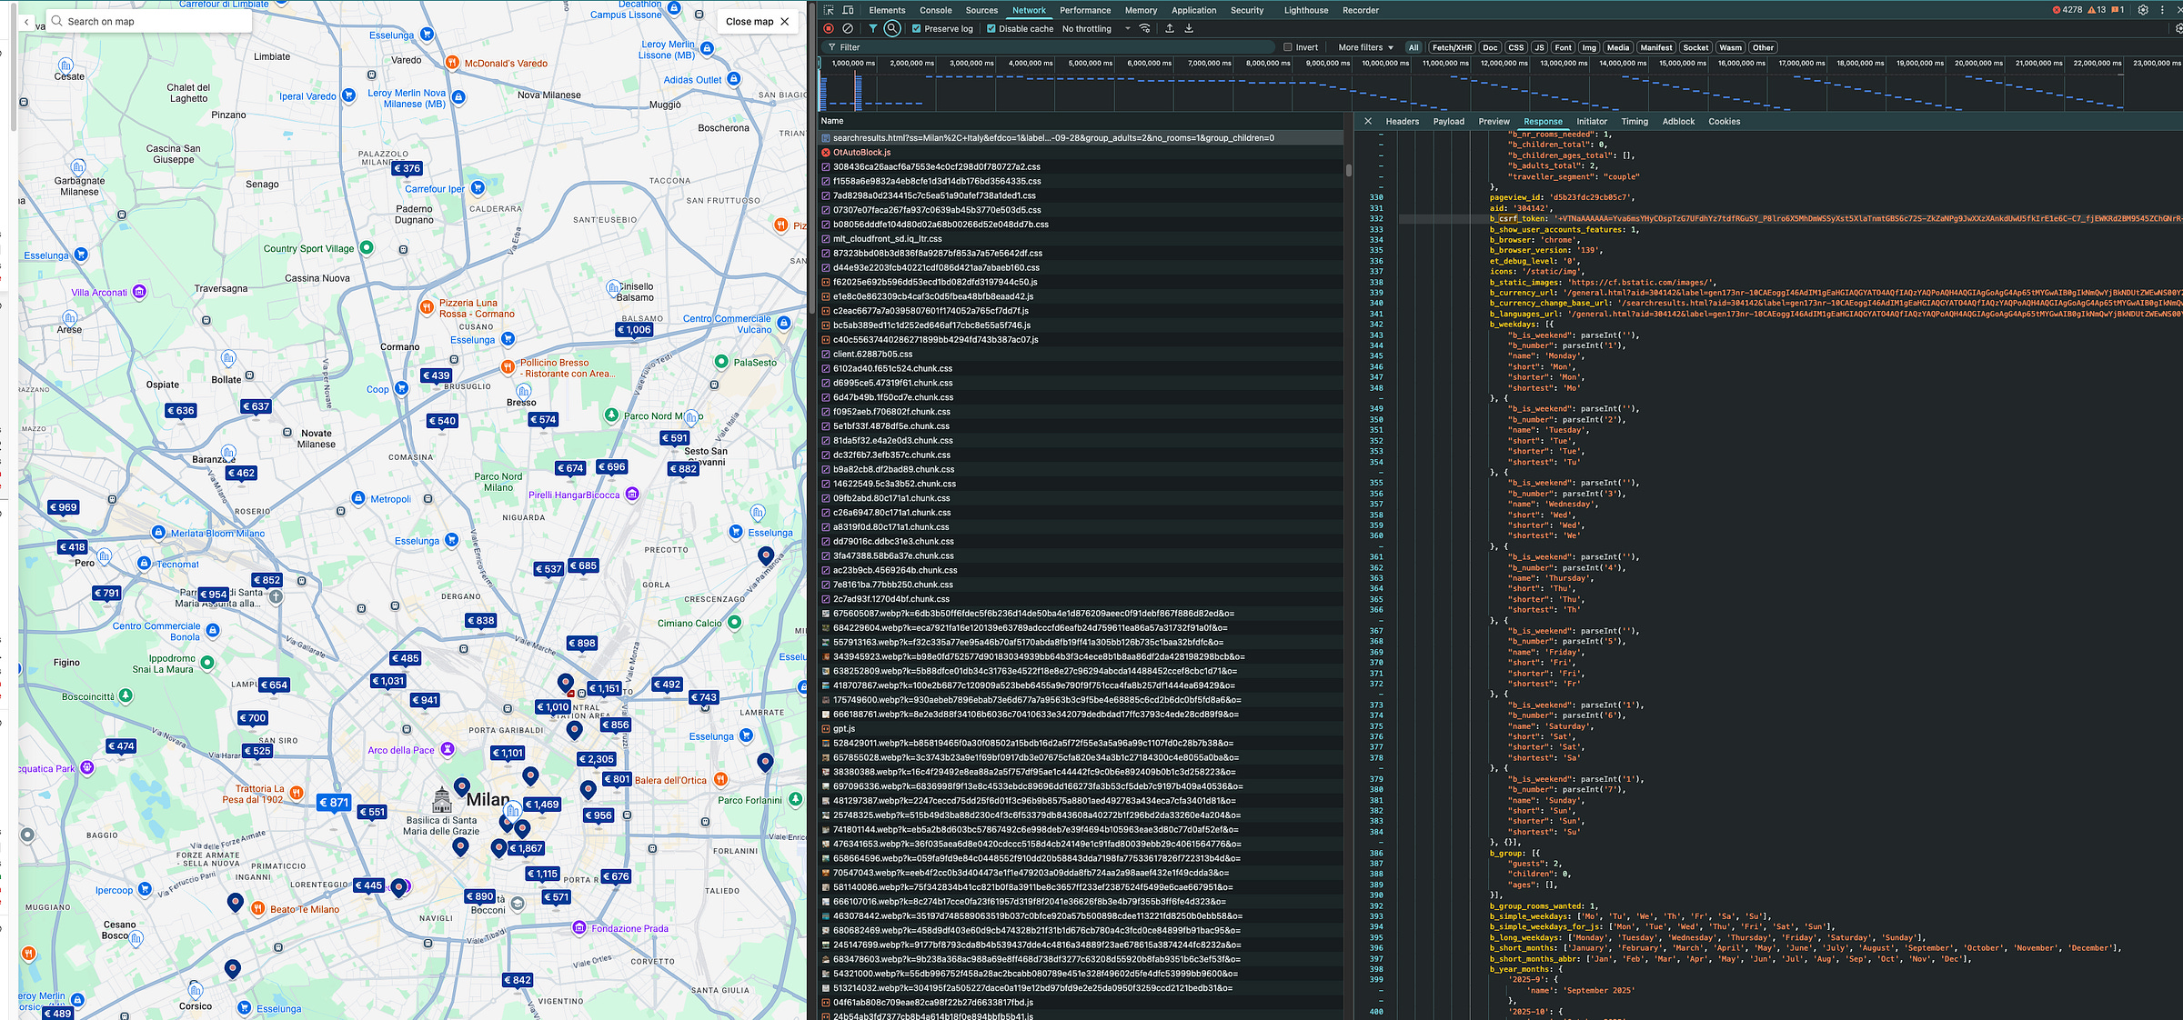This screenshot has width=2183, height=1020.
Task: Click the import HAR upload icon
Action: coord(1170,29)
